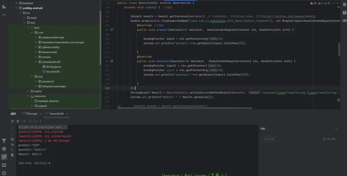347x176 pixels.
Task: Open SecurityUtil class in project tree
Action: [x=53, y=72]
